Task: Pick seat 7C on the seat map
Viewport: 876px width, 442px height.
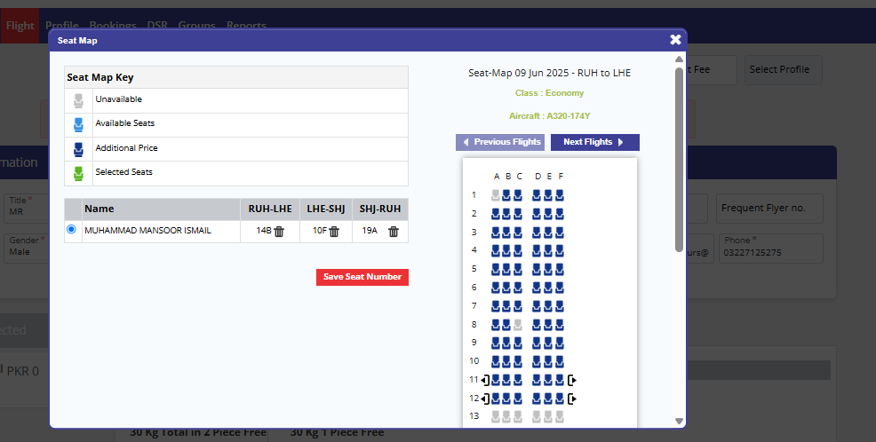Action: (518, 306)
